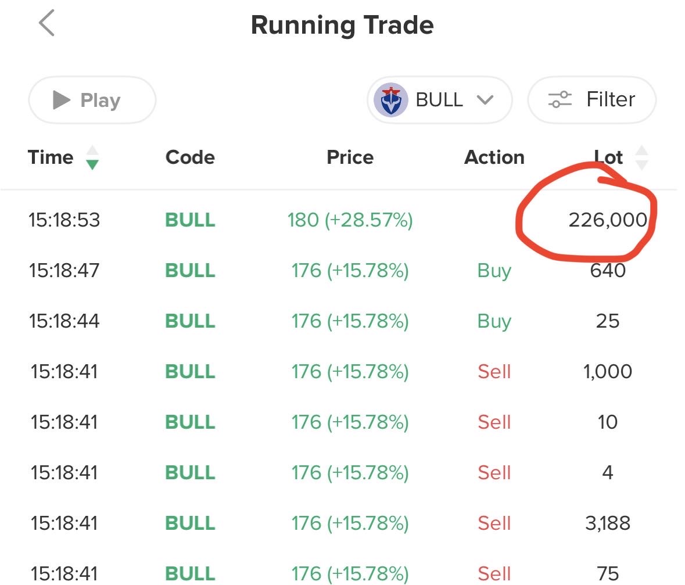Click the Price column header
The height and width of the screenshot is (585, 685).
[350, 157]
